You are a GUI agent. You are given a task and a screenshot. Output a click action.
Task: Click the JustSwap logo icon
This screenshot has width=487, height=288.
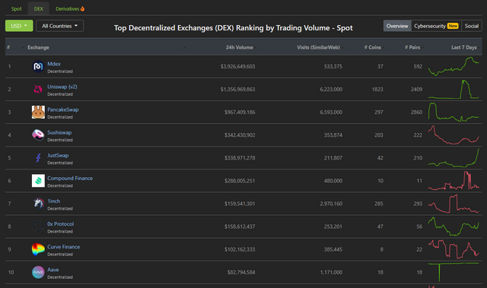38,158
